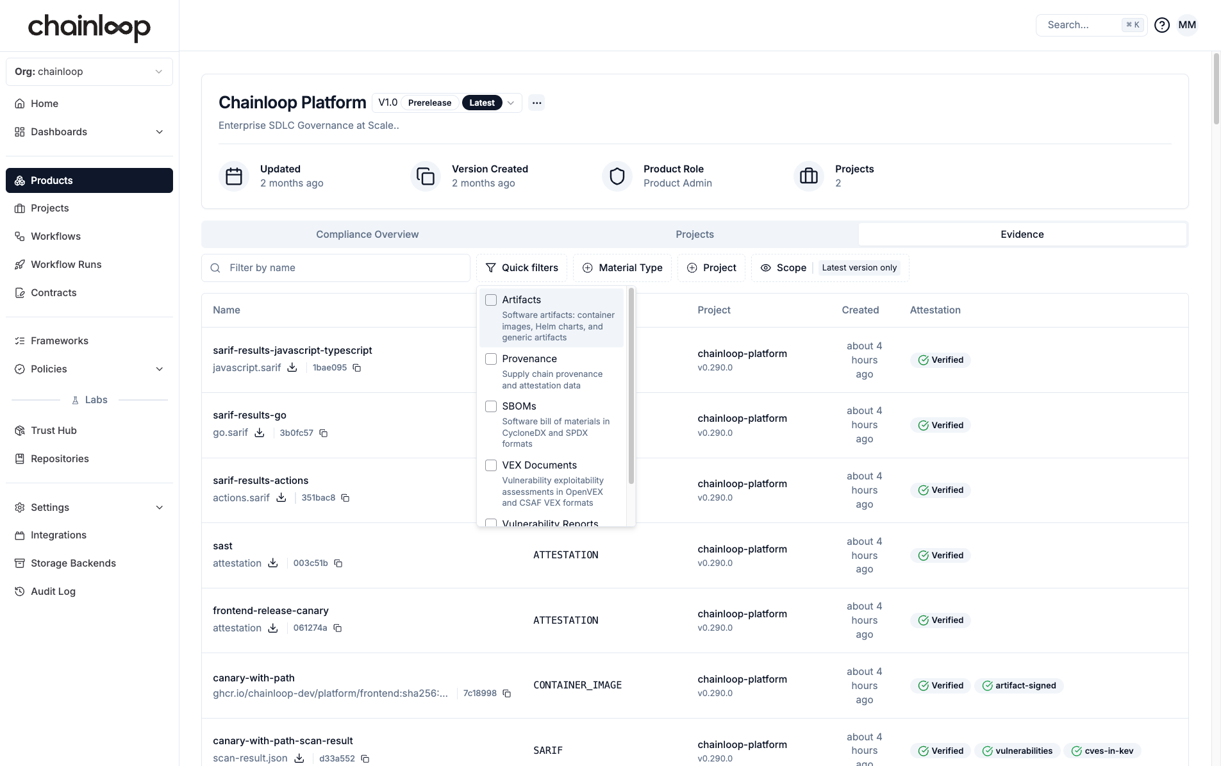Screen dimensions: 1221x766
Task: Copy digest 3b0fc57
Action: click(324, 433)
